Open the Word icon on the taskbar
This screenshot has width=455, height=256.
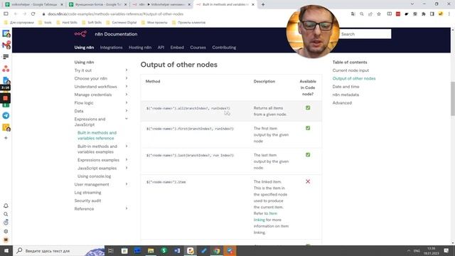coord(177,251)
